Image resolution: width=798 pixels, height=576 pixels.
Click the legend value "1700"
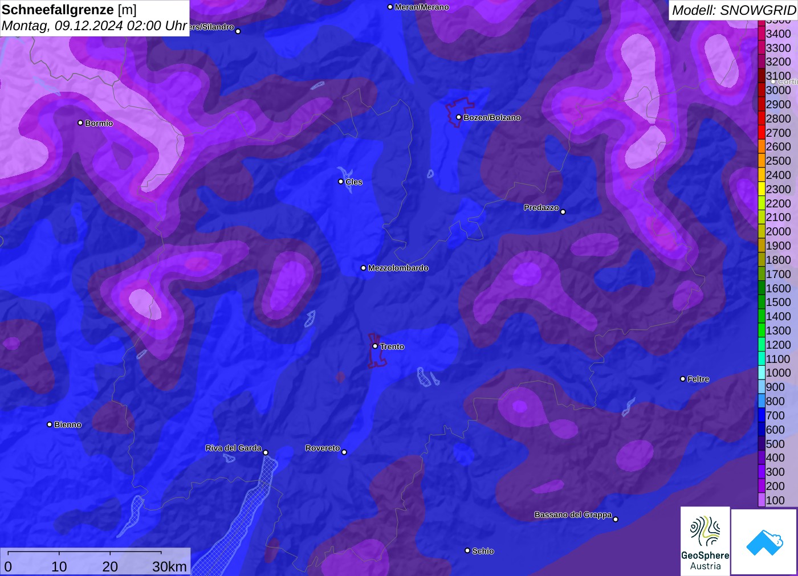tap(779, 274)
